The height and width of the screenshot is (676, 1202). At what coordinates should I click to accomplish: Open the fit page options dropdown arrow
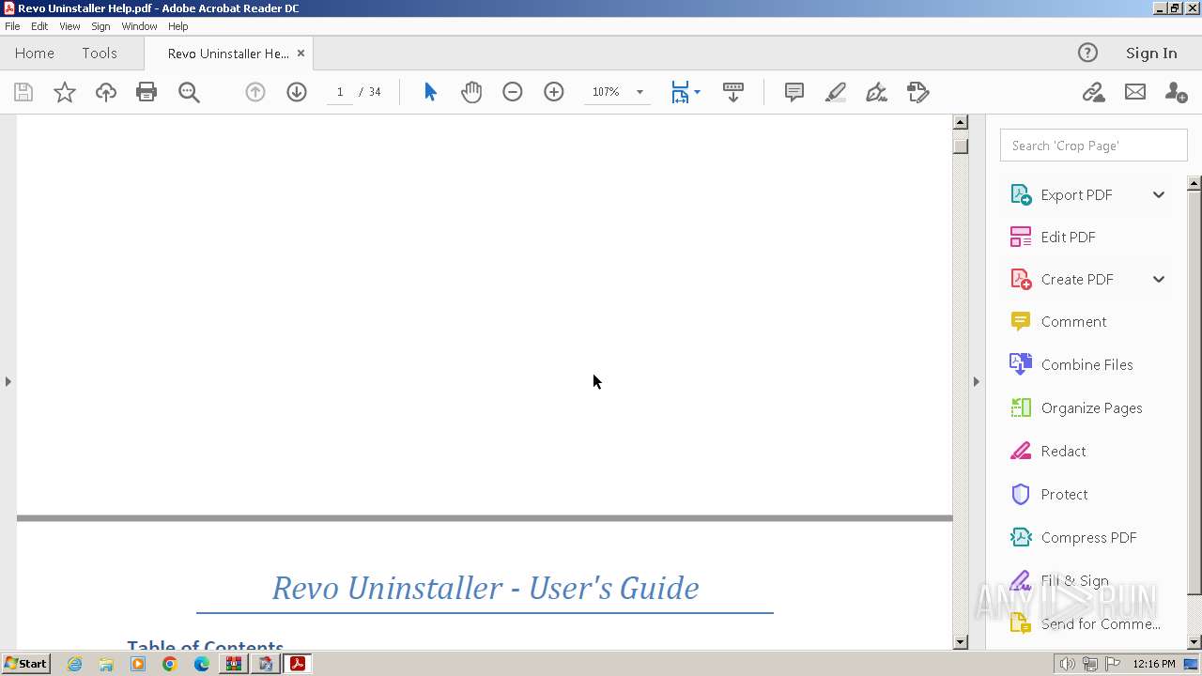point(697,92)
